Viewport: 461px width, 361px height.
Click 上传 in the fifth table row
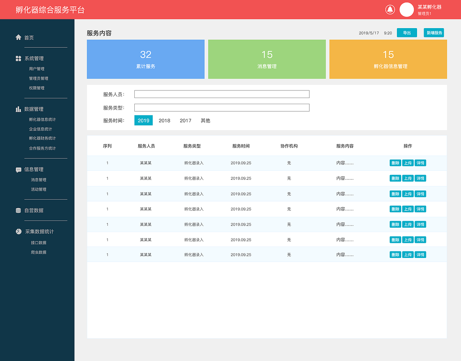click(408, 224)
